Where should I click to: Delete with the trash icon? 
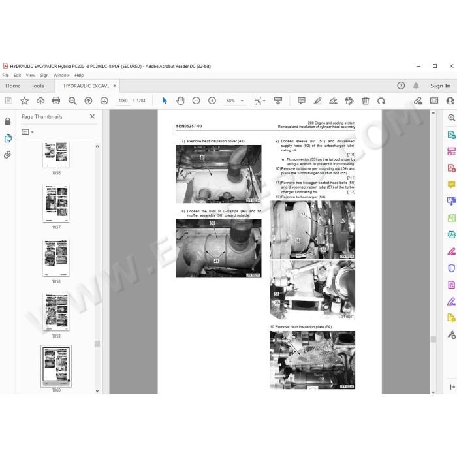pyautogui.click(x=366, y=101)
